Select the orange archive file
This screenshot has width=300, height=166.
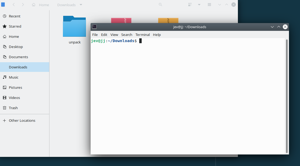pyautogui.click(x=168, y=20)
